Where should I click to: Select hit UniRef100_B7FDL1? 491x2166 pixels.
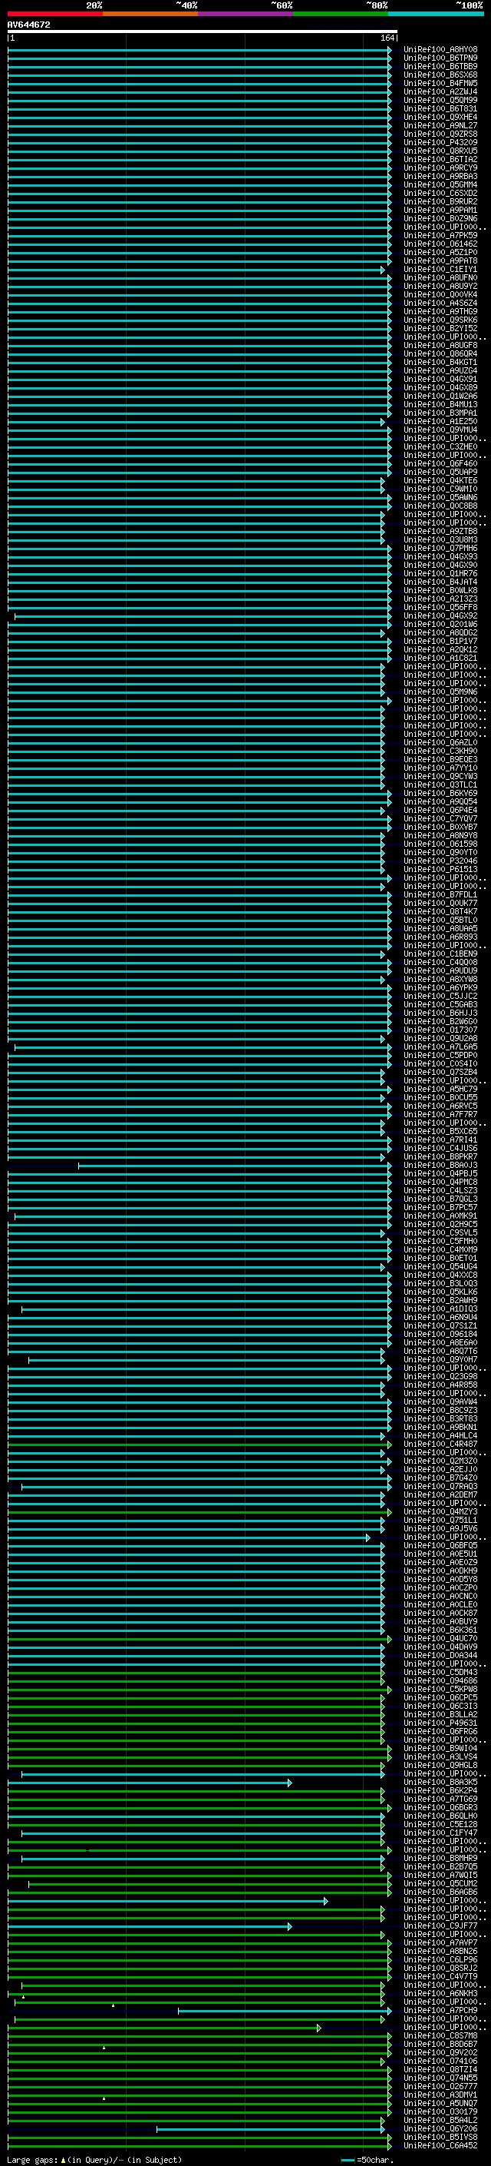pyautogui.click(x=440, y=894)
